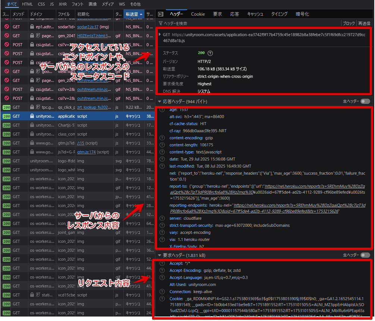375x321 pixels.
Task: Open the help icon next to status 200
Action: coord(210,53)
